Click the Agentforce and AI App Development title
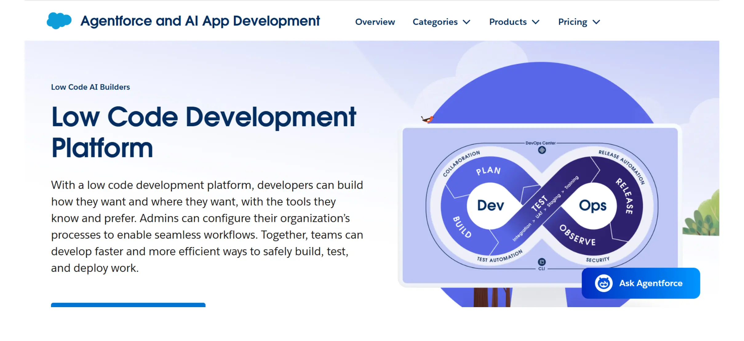 (200, 21)
